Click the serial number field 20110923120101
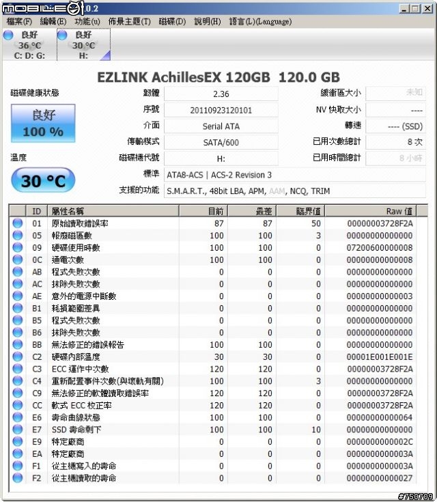Image resolution: width=437 pixels, height=502 pixels. point(221,110)
